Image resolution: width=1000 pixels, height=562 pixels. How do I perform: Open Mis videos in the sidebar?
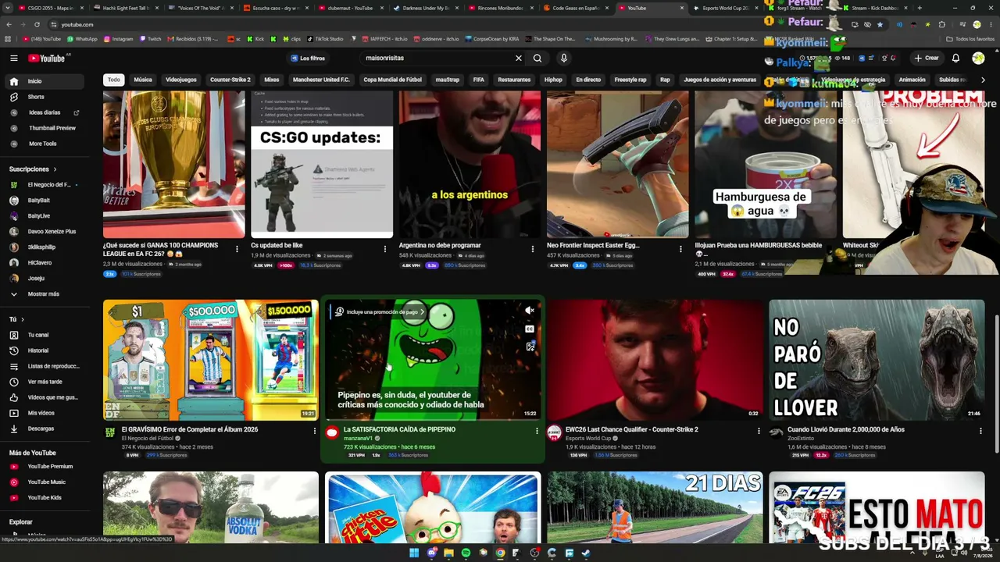tap(45, 413)
